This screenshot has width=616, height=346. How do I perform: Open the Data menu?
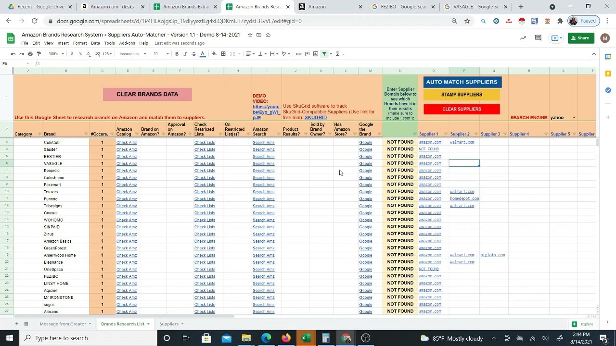95,43
